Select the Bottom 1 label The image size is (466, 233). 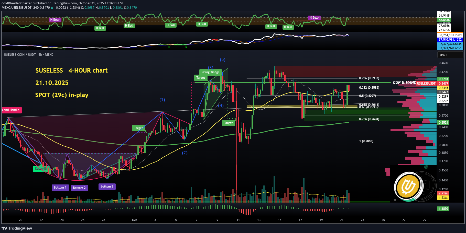60,188
